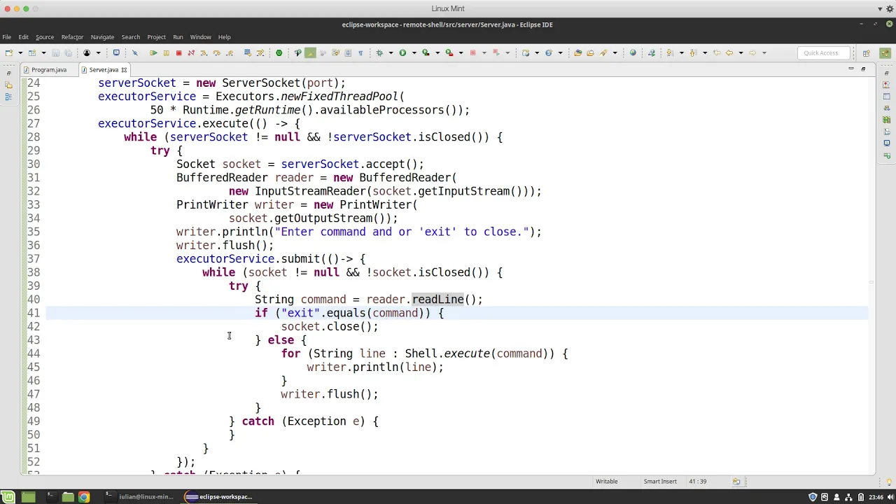Click the Step Over icon
This screenshot has width=896, height=504.
(x=216, y=52)
